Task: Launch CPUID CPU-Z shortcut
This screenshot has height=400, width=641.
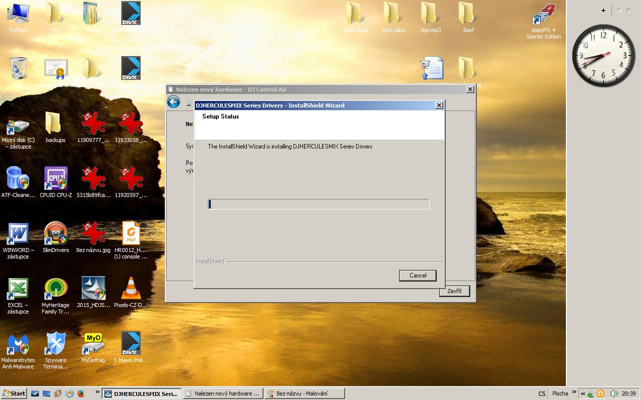Action: click(x=56, y=182)
